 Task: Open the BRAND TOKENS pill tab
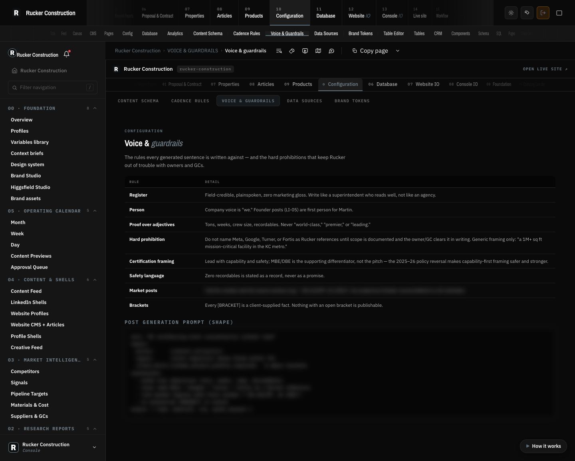pos(352,101)
